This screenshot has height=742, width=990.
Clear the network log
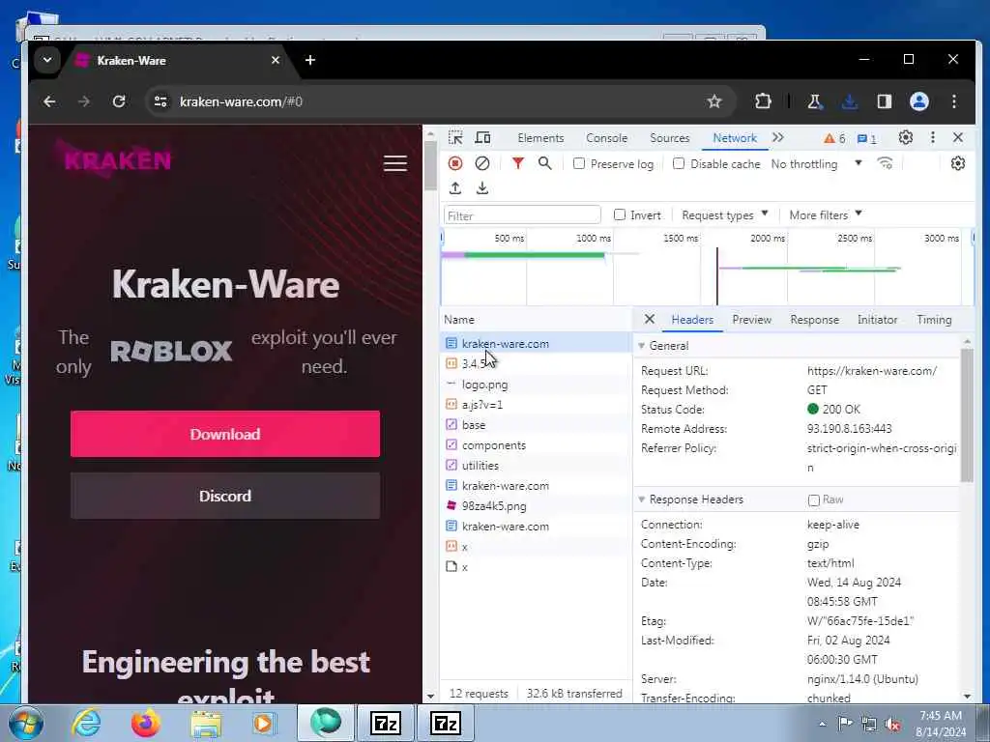click(482, 163)
